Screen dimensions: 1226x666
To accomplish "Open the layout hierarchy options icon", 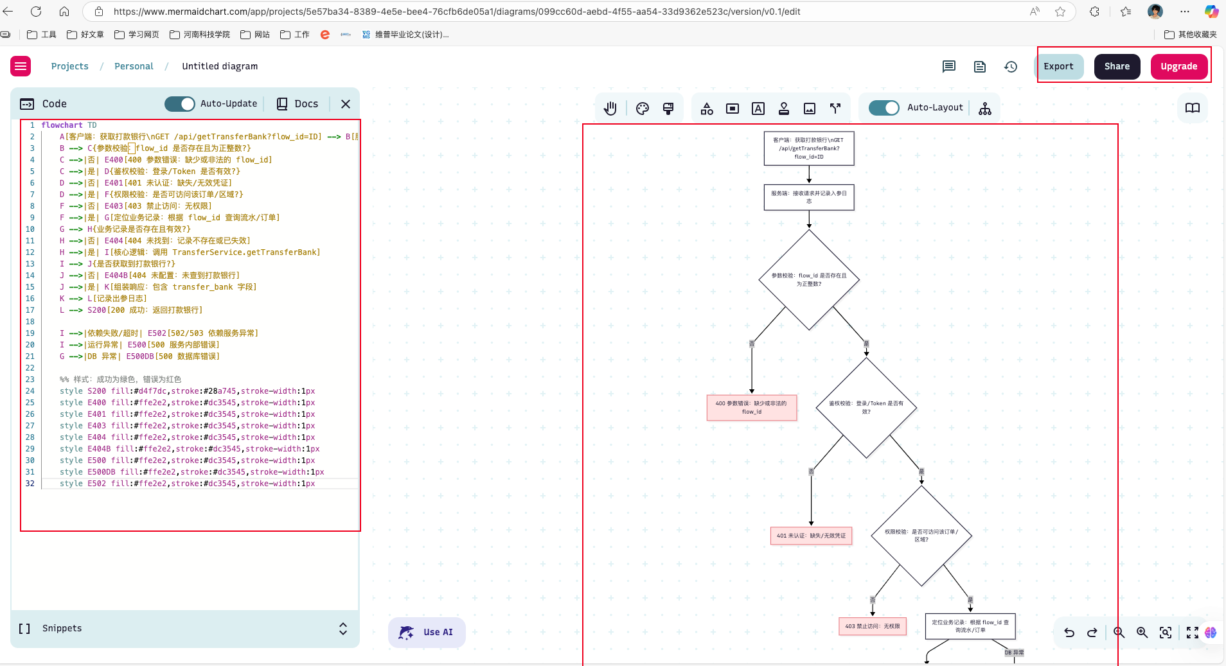I will [x=985, y=109].
